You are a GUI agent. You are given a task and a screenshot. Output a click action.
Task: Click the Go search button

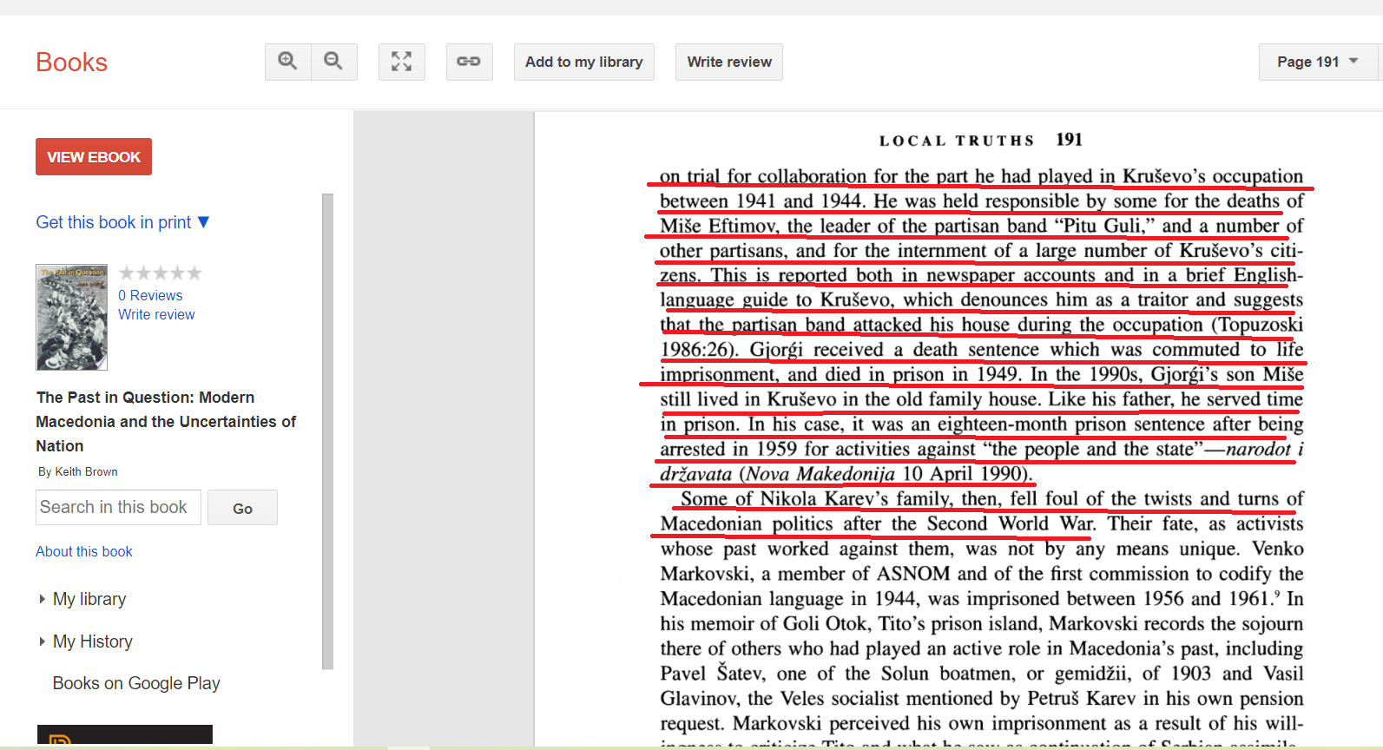243,508
